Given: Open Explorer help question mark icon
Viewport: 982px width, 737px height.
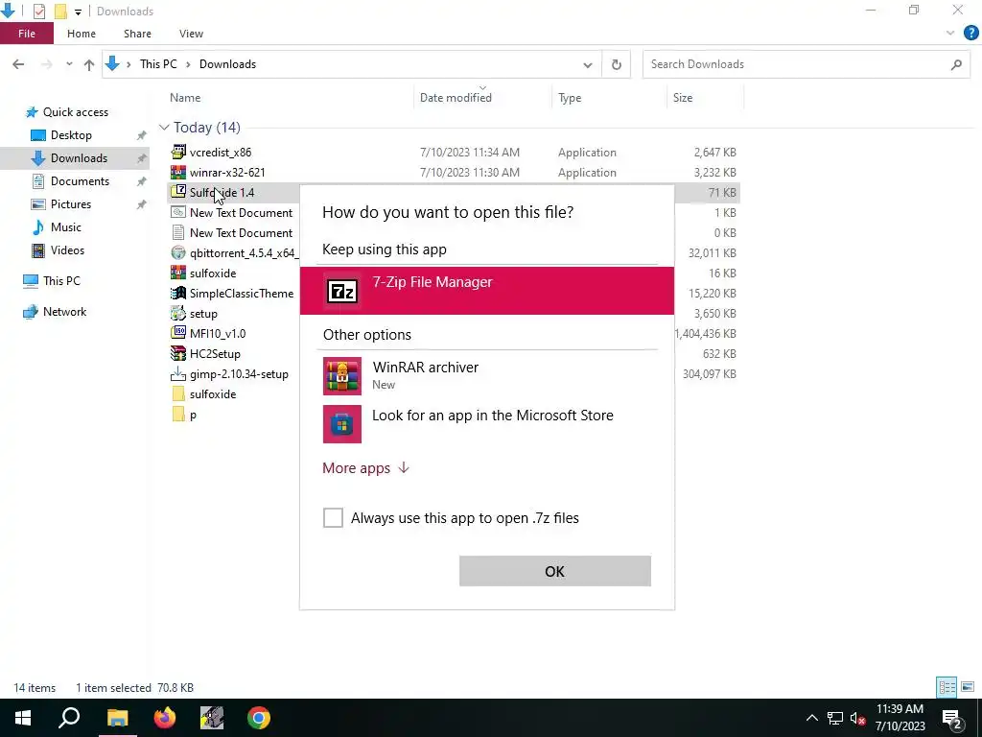Looking at the screenshot, I should tap(970, 34).
